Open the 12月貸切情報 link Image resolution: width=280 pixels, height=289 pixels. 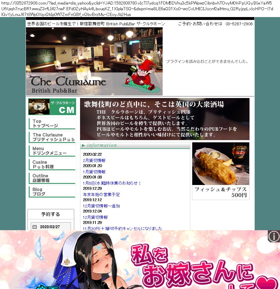click(x=95, y=217)
